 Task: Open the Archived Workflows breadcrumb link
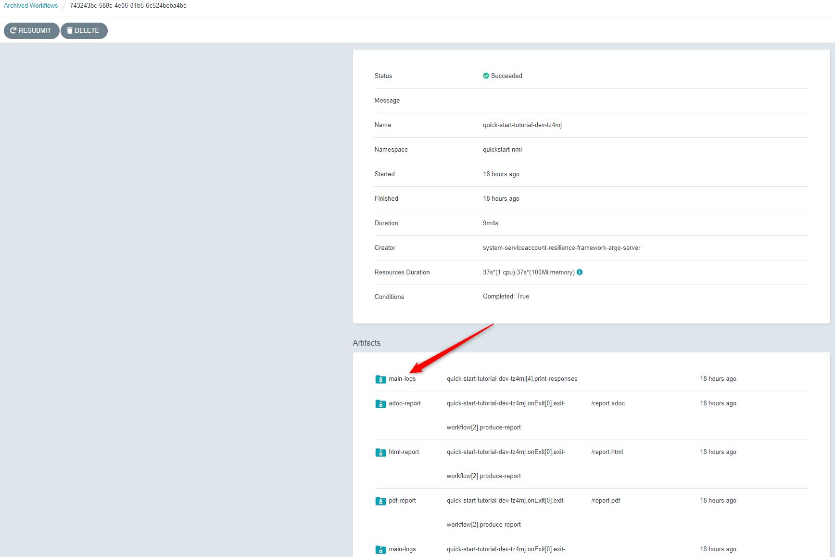pyautogui.click(x=30, y=5)
